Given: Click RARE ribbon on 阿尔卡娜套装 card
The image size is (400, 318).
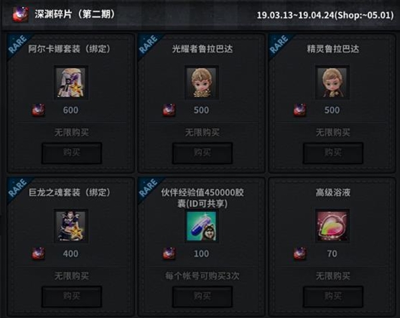Looking at the screenshot, I should (x=17, y=45).
